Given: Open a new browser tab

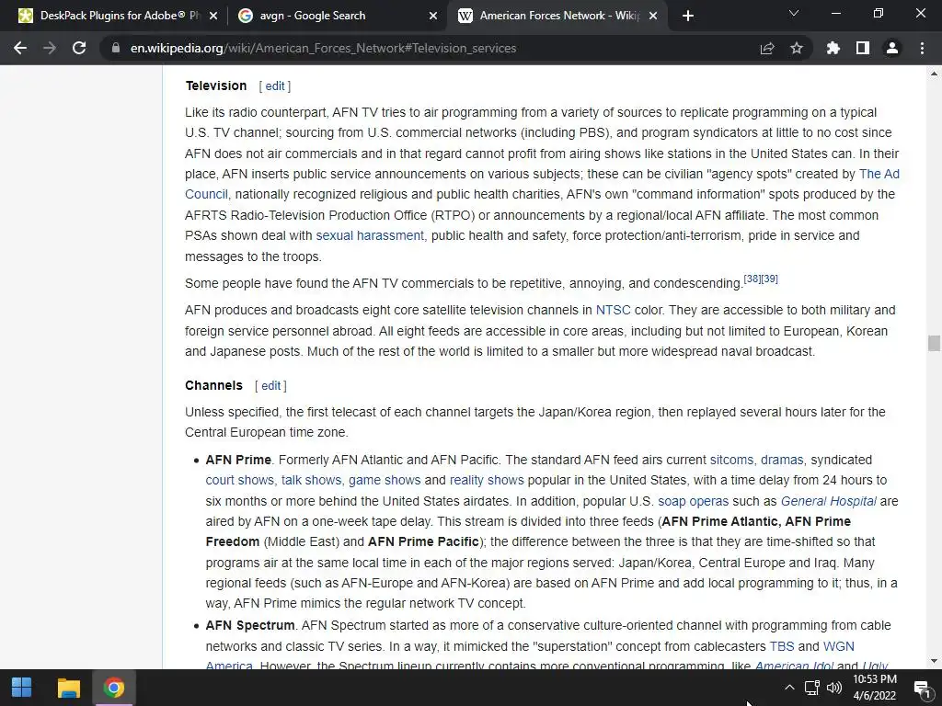Looking at the screenshot, I should [688, 16].
